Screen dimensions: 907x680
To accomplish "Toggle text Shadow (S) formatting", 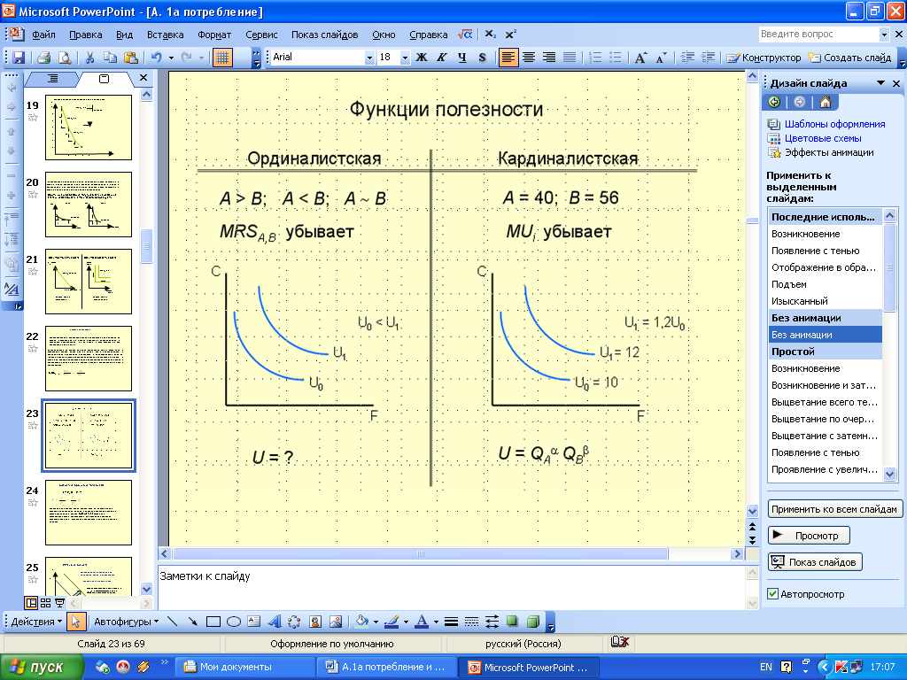I will tap(482, 58).
